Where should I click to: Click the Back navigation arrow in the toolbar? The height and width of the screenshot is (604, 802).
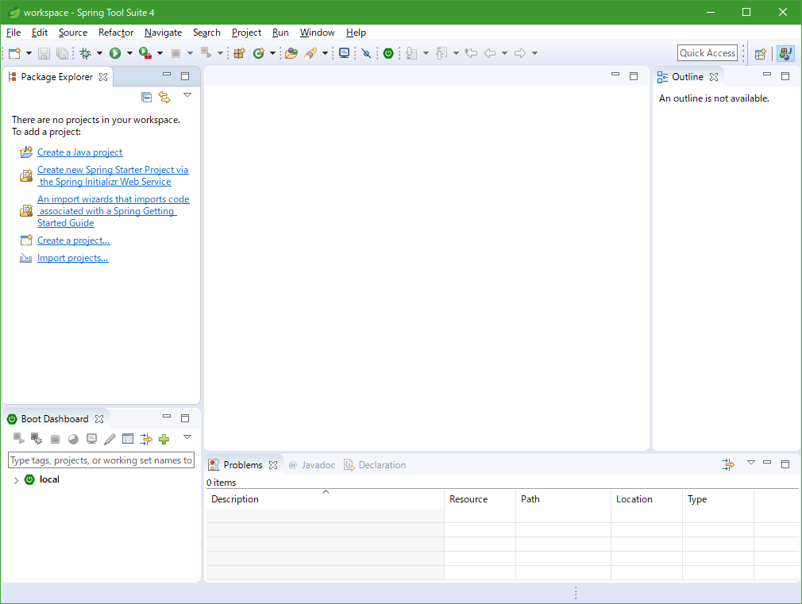click(490, 53)
